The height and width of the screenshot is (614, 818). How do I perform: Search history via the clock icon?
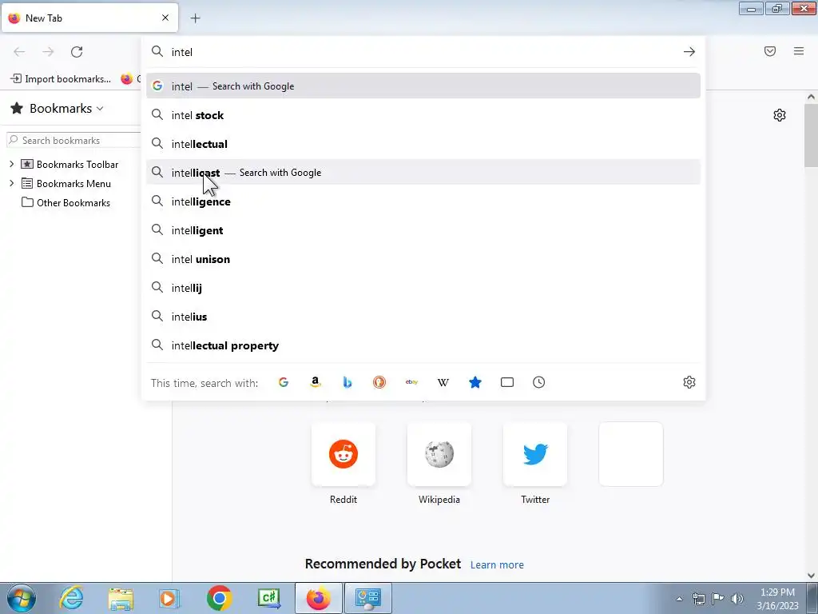(x=539, y=382)
